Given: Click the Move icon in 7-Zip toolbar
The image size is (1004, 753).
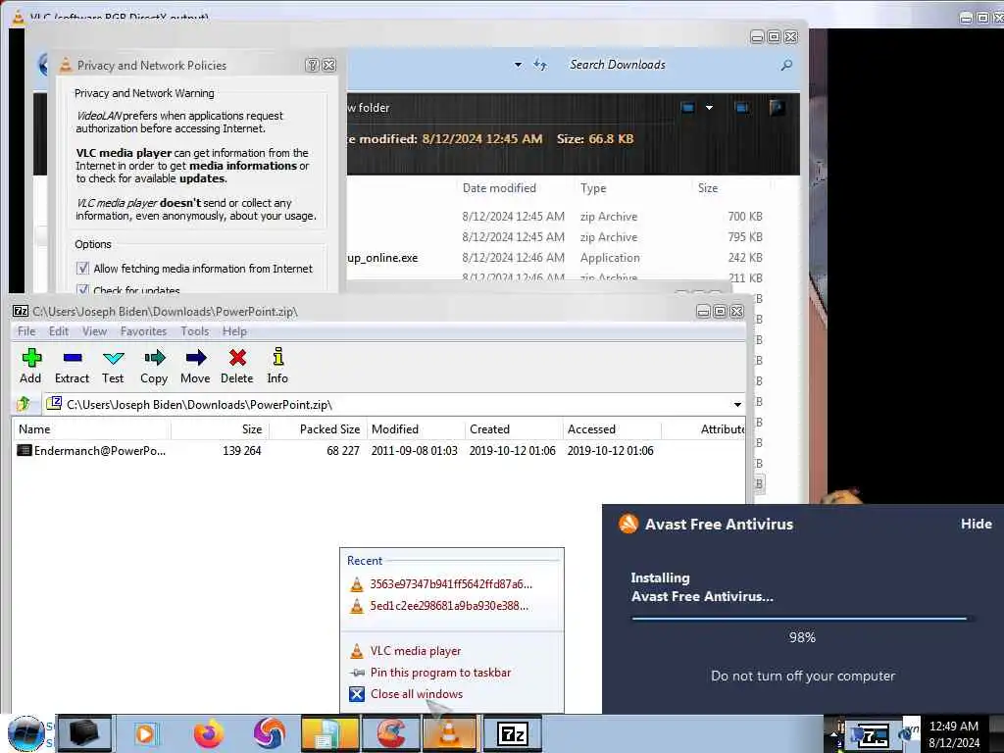Looking at the screenshot, I should (x=195, y=367).
